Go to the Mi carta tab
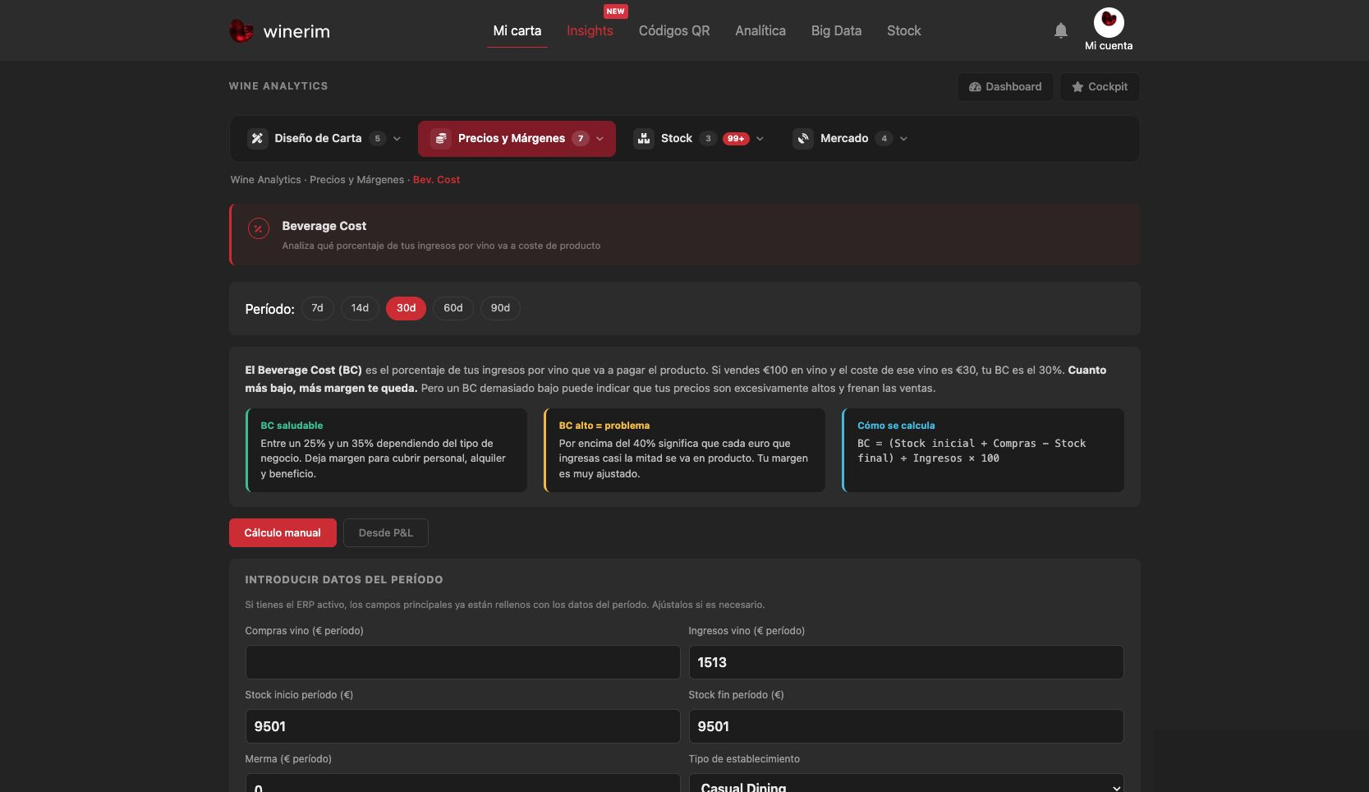The height and width of the screenshot is (792, 1369). (x=517, y=31)
